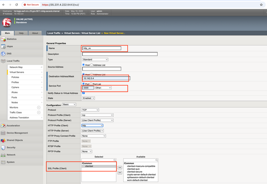Screen dimensions: 267x184
Task: Click the Security shield icon
Action: [3, 147]
